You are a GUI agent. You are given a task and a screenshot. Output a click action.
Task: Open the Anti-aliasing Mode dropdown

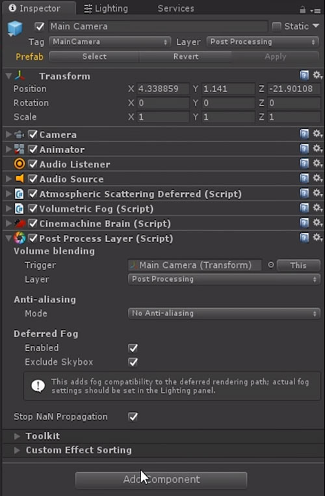(224, 313)
